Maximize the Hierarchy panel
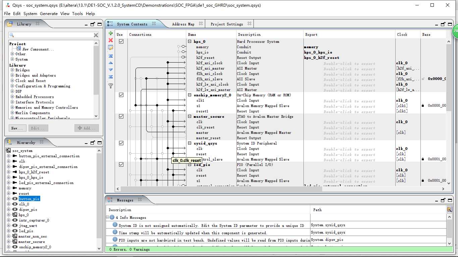 (100, 143)
